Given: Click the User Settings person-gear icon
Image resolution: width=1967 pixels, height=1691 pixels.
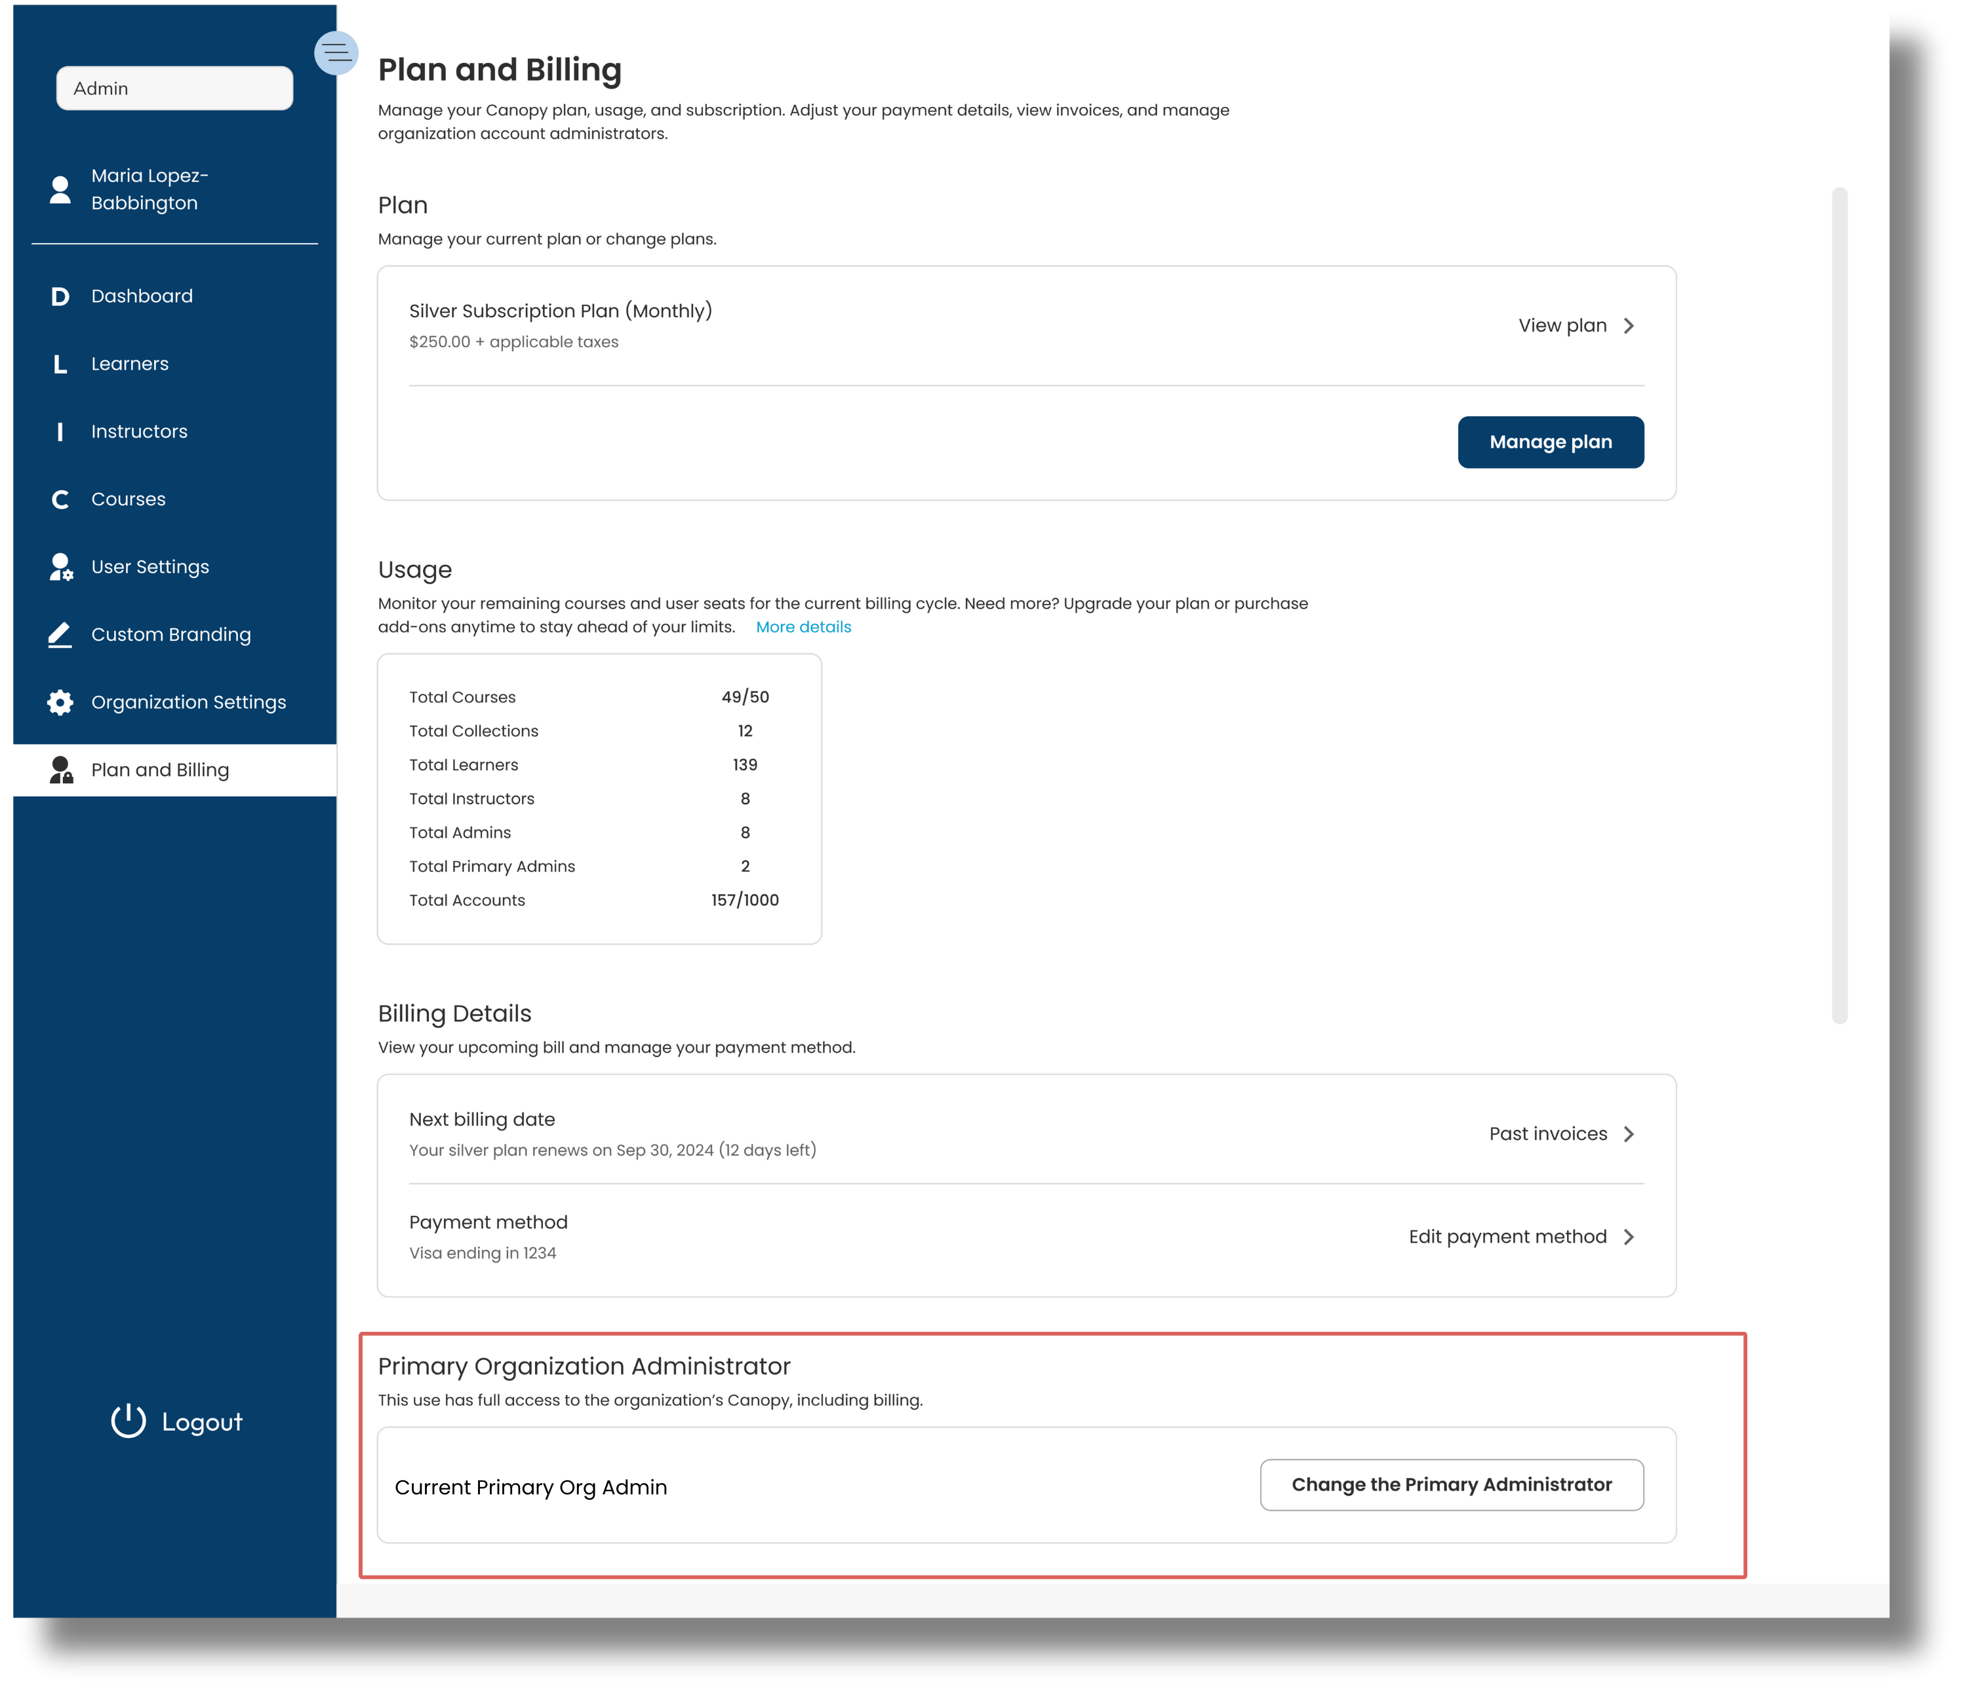Looking at the screenshot, I should [61, 568].
